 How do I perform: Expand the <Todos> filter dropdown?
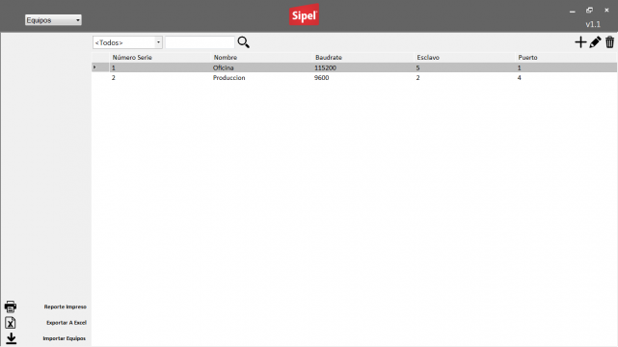click(127, 42)
